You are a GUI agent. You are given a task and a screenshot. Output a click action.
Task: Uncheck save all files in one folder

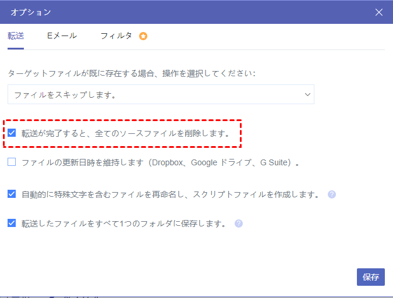(12, 223)
